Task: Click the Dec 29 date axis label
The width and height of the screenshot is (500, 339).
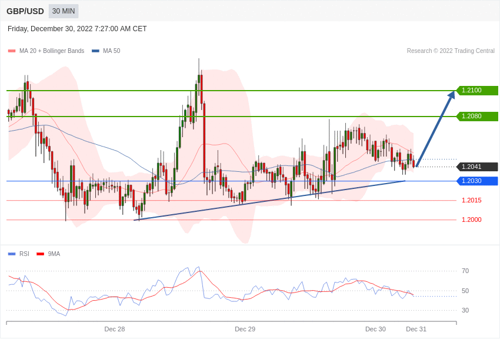Action: [245, 329]
